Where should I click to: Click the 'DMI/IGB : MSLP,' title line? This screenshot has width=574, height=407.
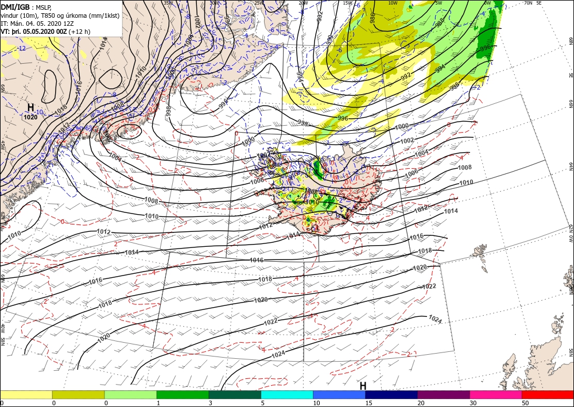coord(26,7)
